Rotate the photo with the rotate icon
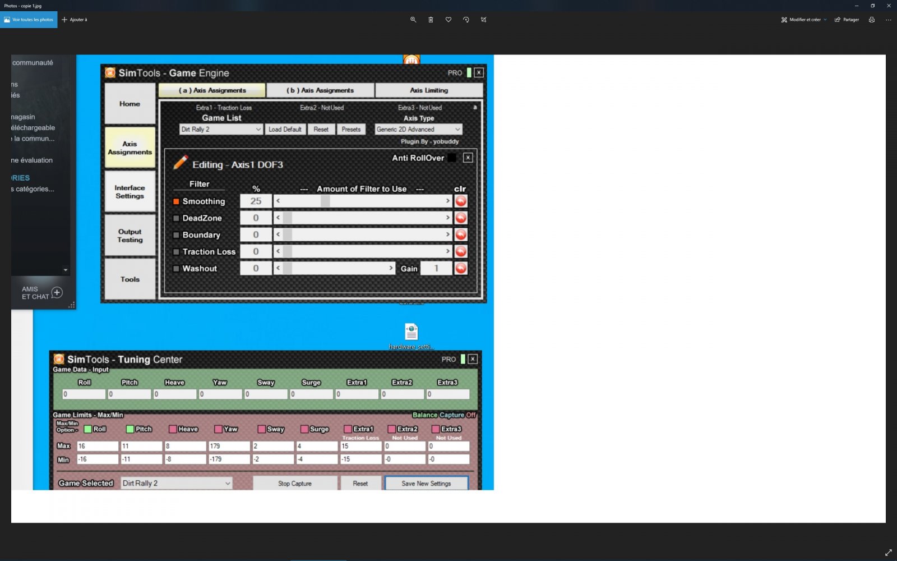This screenshot has height=561, width=897. (466, 20)
